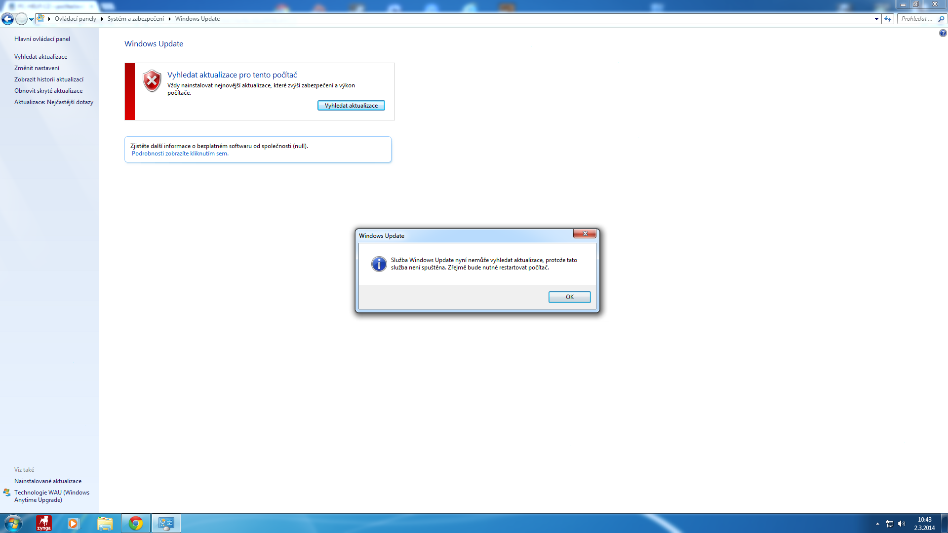Click the refresh icon by address bar
Screen dimensions: 948x533
pos(888,19)
